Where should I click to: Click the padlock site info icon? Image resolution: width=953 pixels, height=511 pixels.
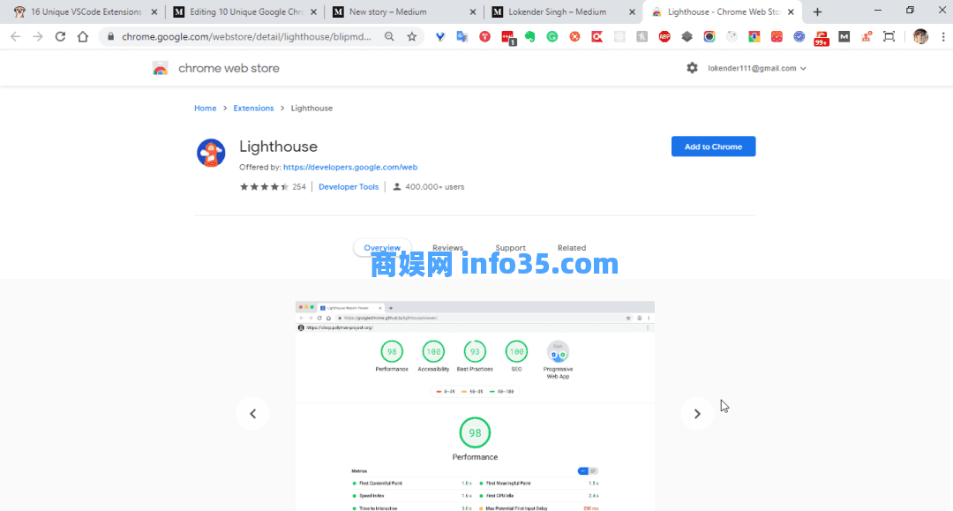[x=110, y=36]
